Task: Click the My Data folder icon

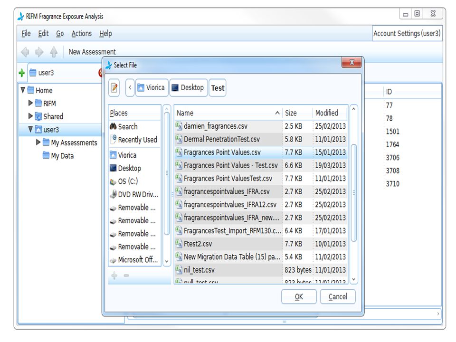Action: 46,156
